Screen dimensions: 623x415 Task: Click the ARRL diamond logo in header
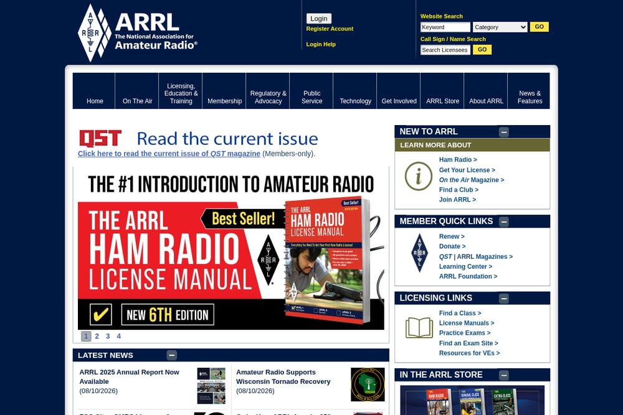coord(95,32)
